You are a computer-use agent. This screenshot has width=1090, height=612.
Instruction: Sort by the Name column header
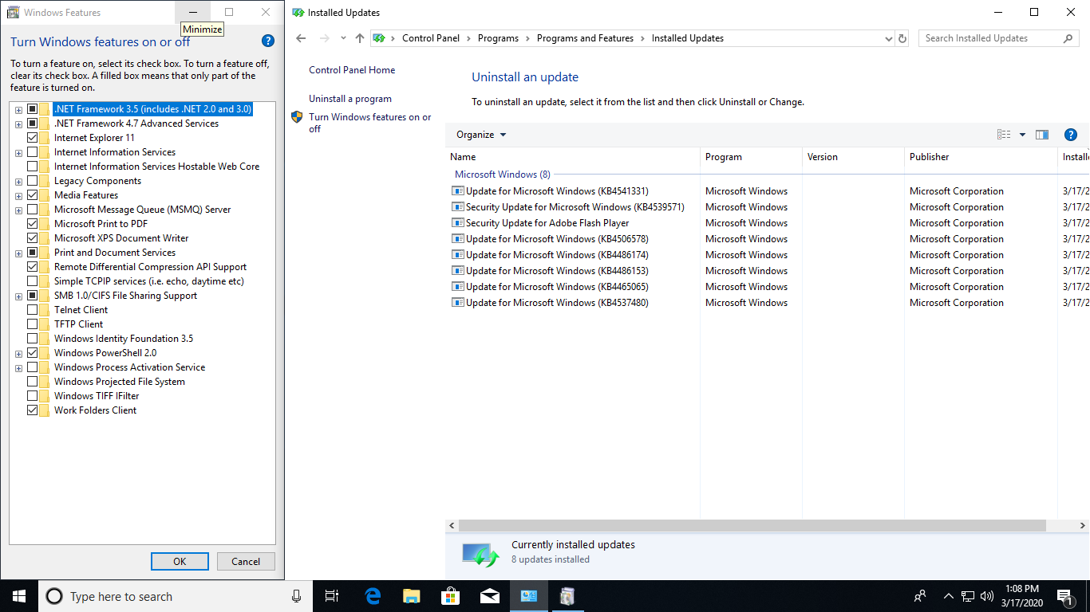tap(572, 157)
